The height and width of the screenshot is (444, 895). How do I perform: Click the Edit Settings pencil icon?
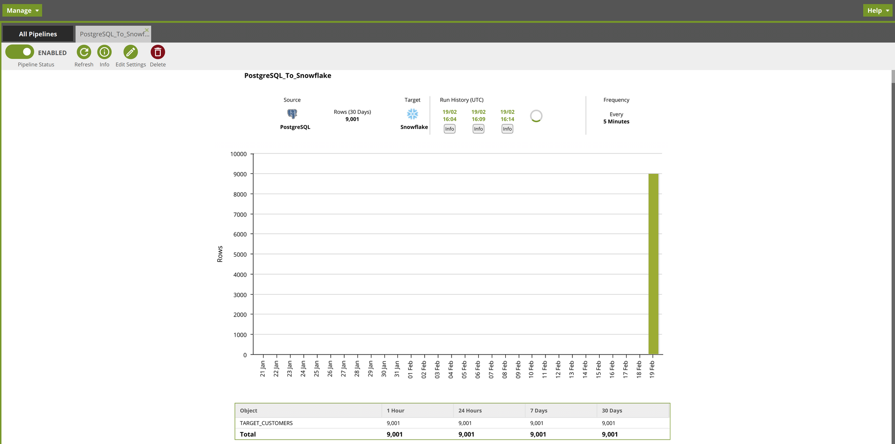click(130, 52)
